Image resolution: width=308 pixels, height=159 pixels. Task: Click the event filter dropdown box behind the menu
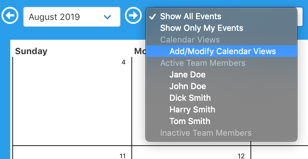coord(300,17)
